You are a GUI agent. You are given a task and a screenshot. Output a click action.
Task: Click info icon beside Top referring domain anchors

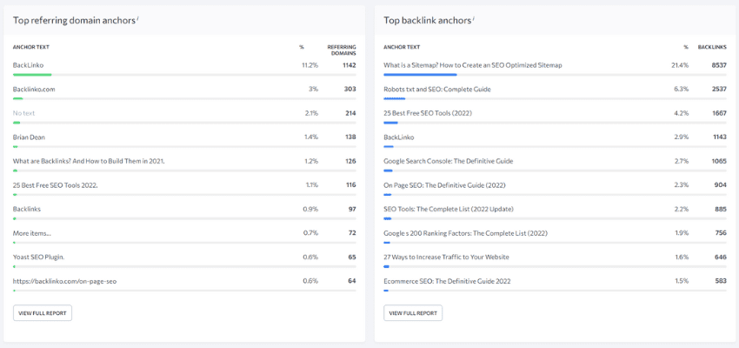pyautogui.click(x=137, y=18)
